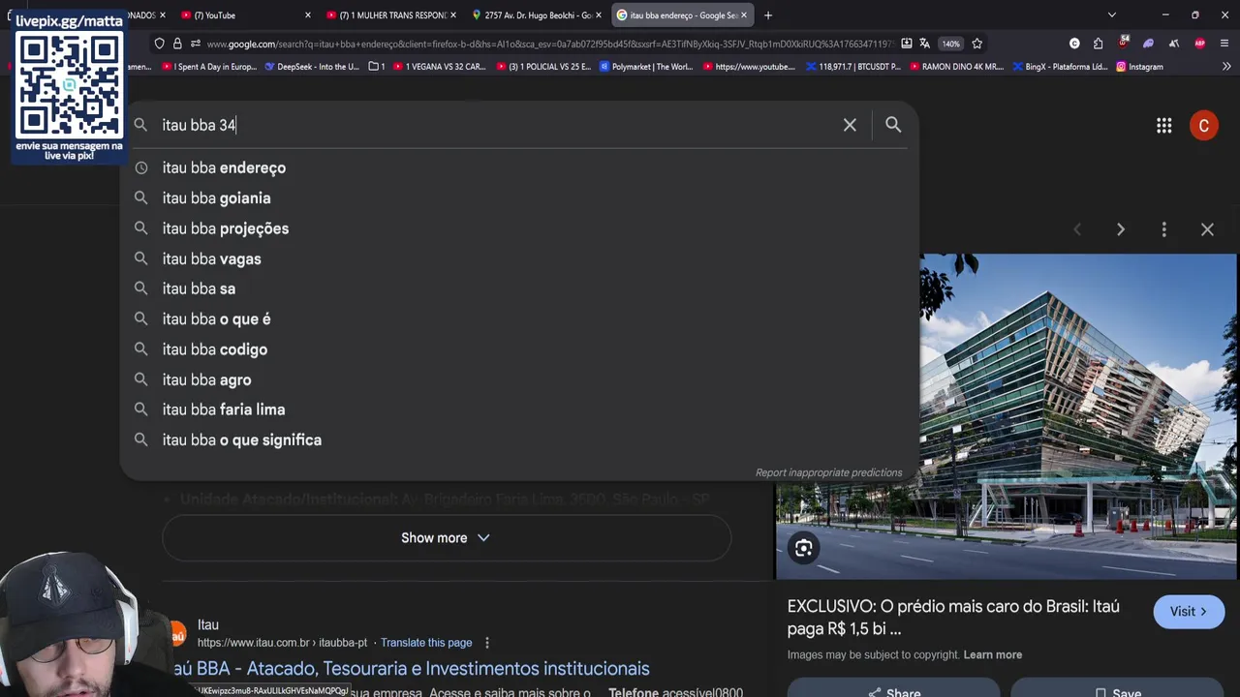Select suggestion itau bba sa

pyautogui.click(x=519, y=288)
